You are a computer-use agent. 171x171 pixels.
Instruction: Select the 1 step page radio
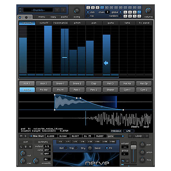20,17
